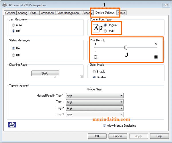Switch to the Sharing tab
172x143 pixels.
click(23, 13)
